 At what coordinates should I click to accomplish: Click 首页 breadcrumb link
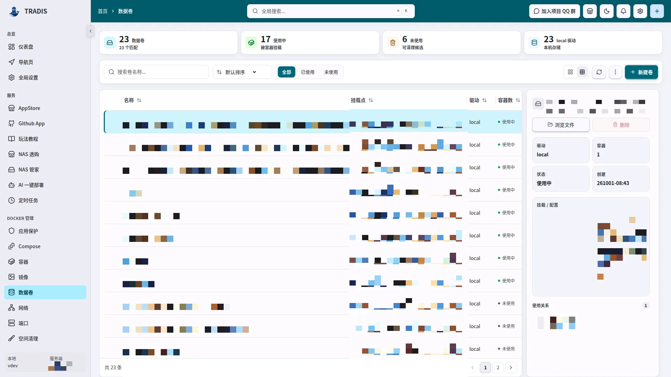103,11
